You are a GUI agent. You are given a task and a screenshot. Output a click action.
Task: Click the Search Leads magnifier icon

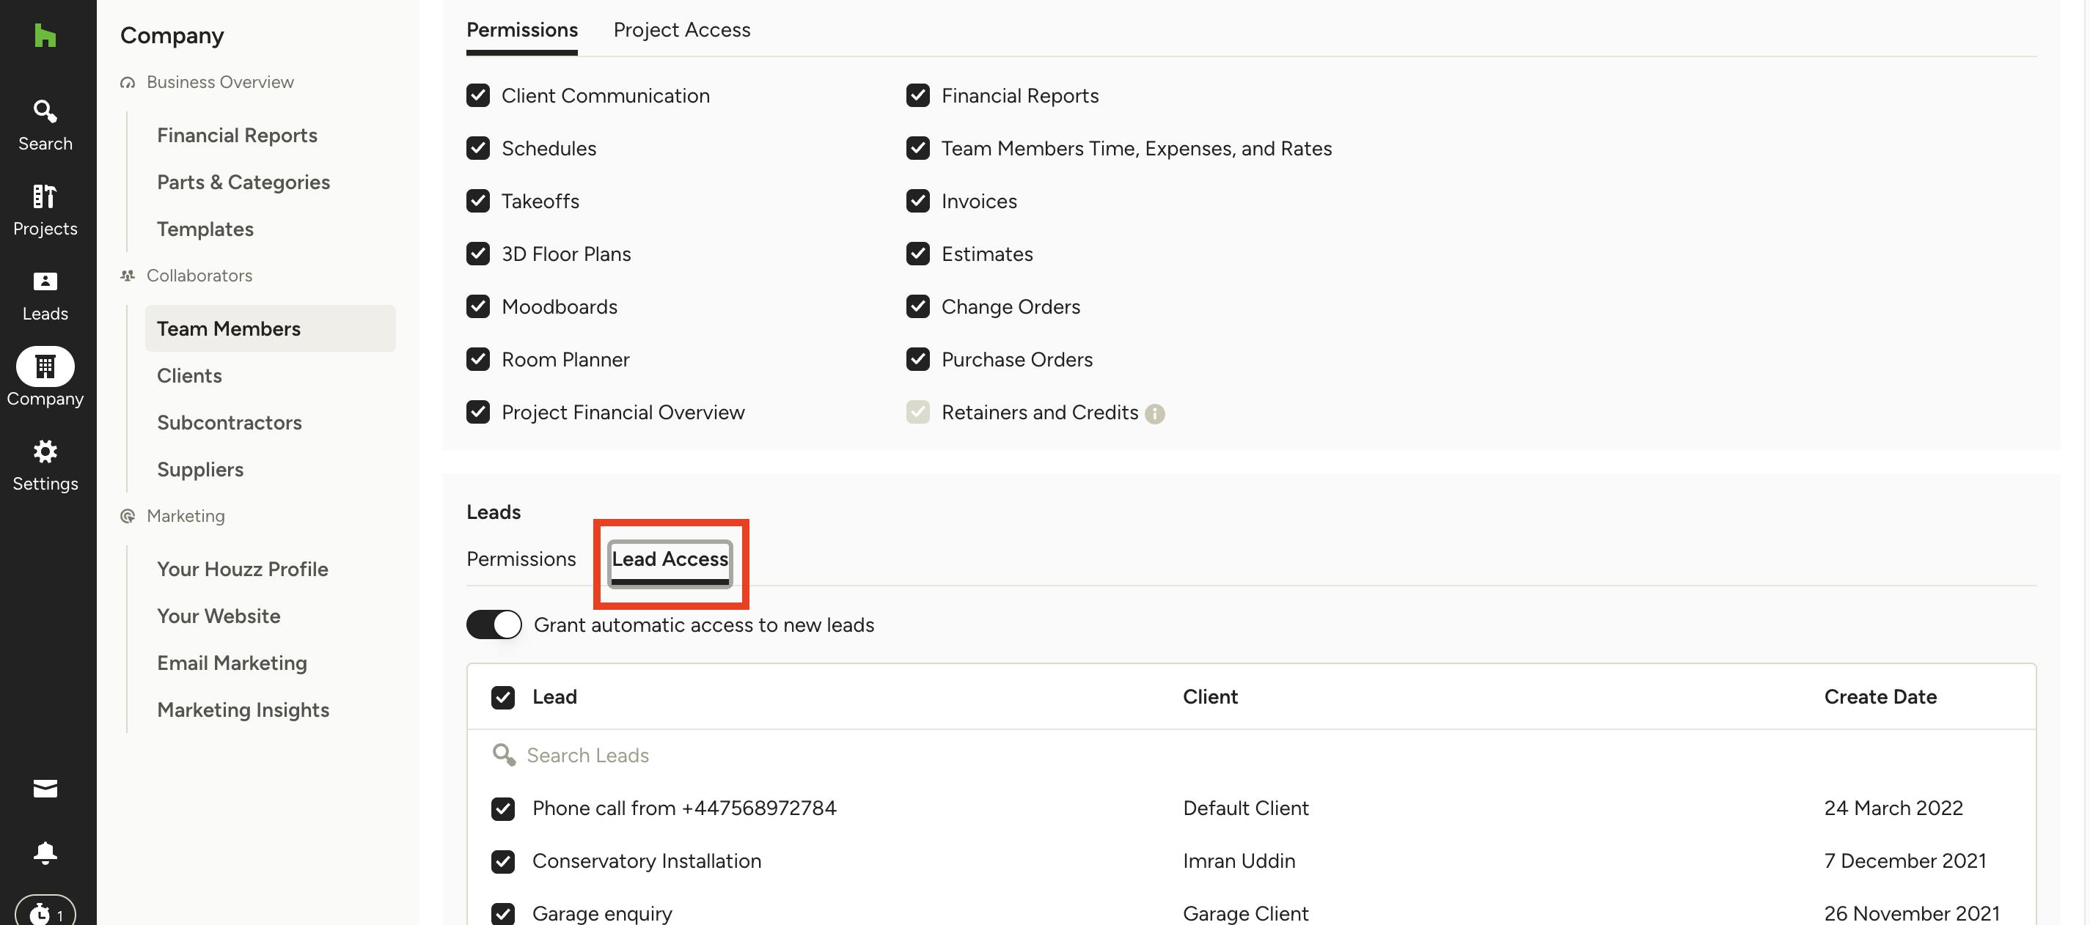pyautogui.click(x=504, y=755)
